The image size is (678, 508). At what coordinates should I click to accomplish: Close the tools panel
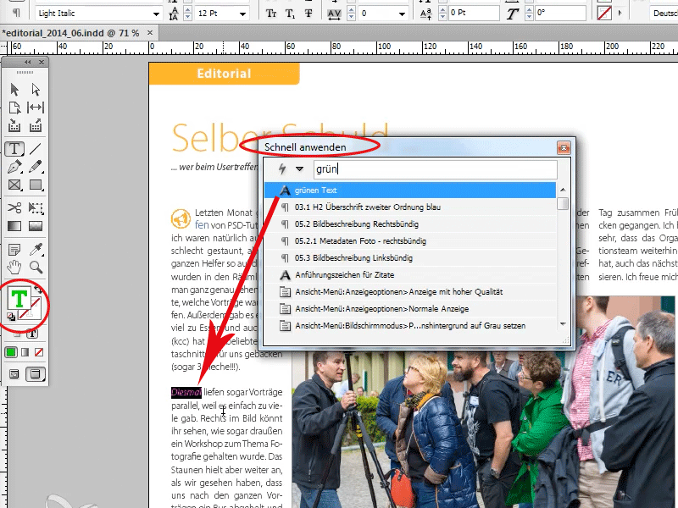click(42, 62)
